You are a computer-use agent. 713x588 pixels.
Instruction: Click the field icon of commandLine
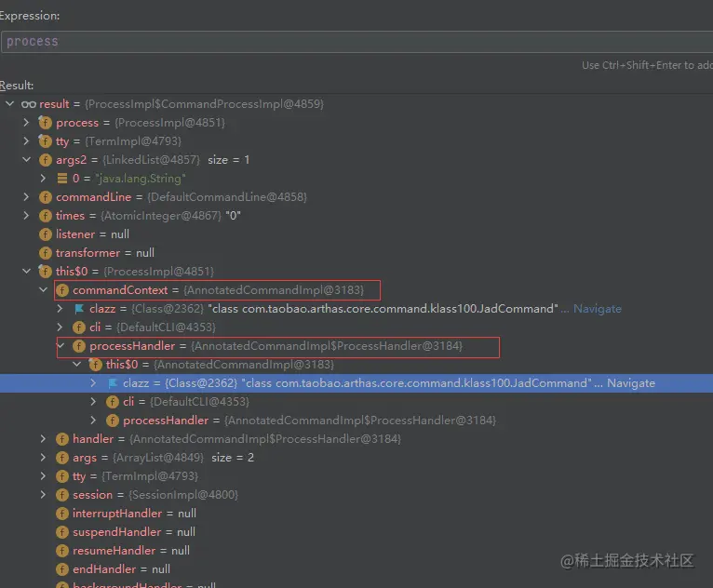45,197
